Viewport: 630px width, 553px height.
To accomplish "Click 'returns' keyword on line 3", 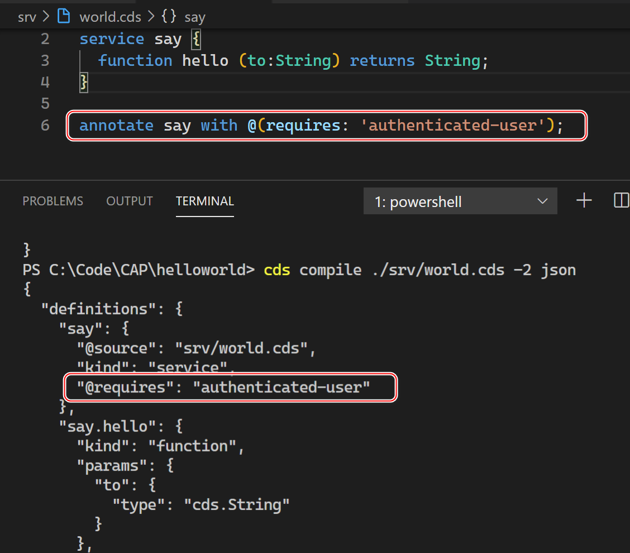I will point(382,61).
